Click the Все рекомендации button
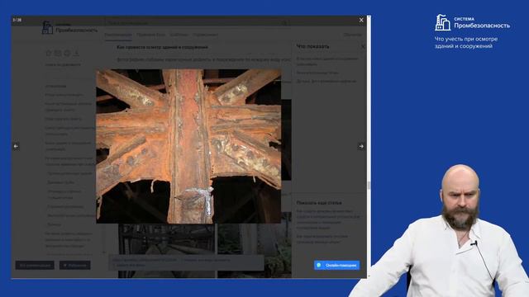Viewport: 529px width, 297px height. 35,266
